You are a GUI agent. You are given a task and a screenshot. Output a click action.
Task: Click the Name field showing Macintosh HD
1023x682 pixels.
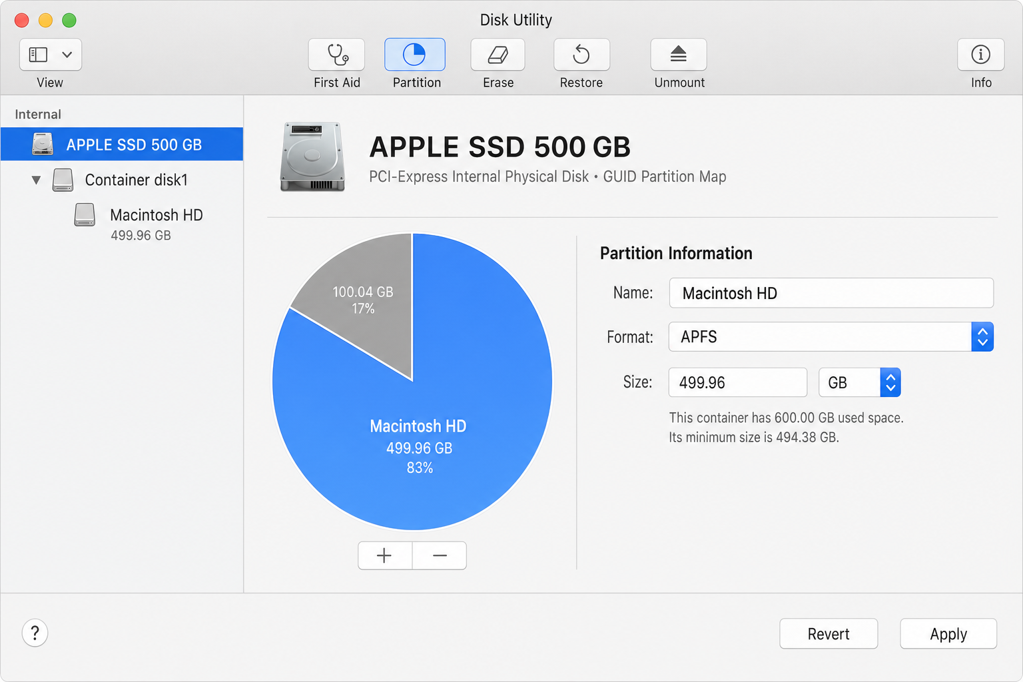[831, 293]
